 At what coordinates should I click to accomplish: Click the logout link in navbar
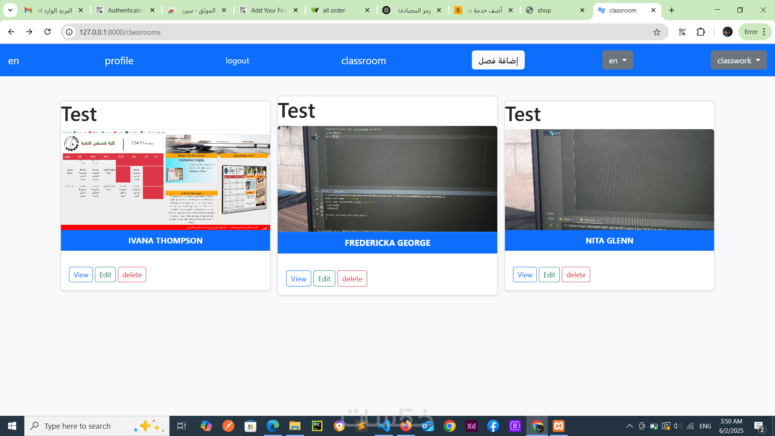coord(237,61)
